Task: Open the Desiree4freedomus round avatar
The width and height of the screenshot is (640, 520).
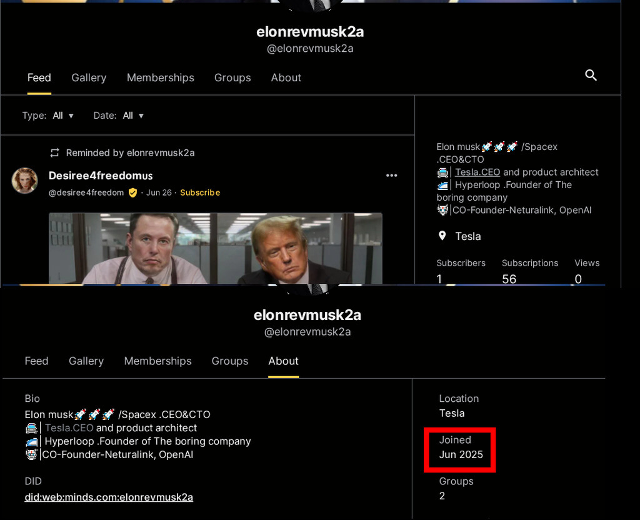Action: pos(25,181)
